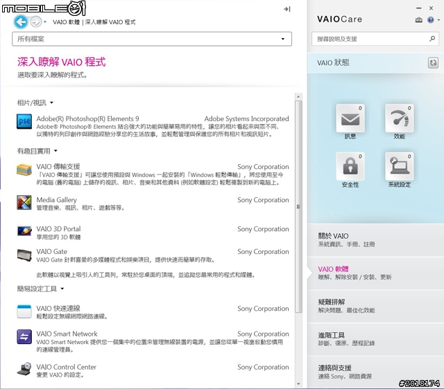
Task: Click the 深入瞭解 VAIO 程式 breadcrumb text
Action: point(110,22)
